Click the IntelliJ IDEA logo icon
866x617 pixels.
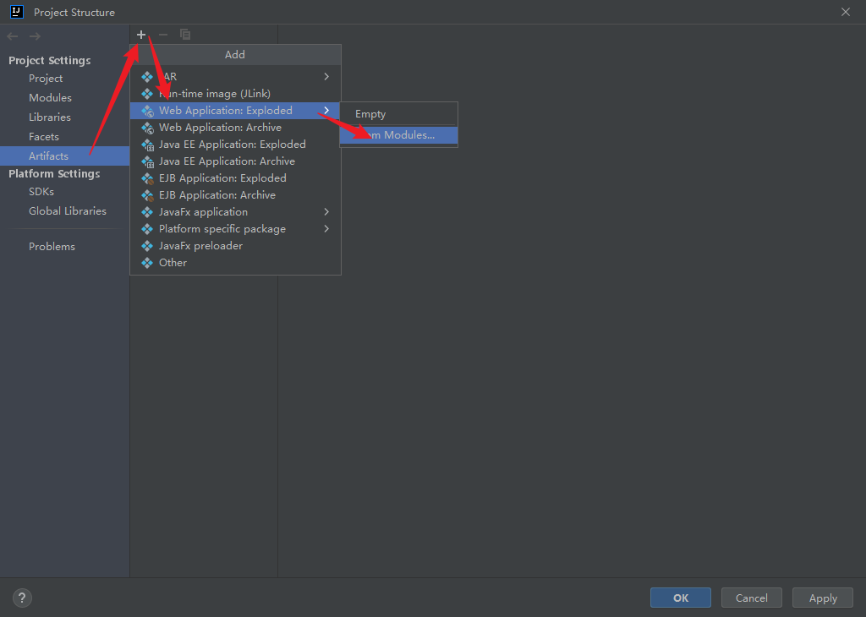pyautogui.click(x=17, y=12)
